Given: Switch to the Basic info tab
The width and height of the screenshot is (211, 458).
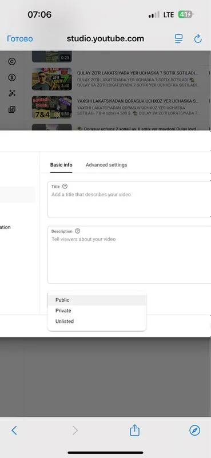Looking at the screenshot, I should tap(61, 165).
